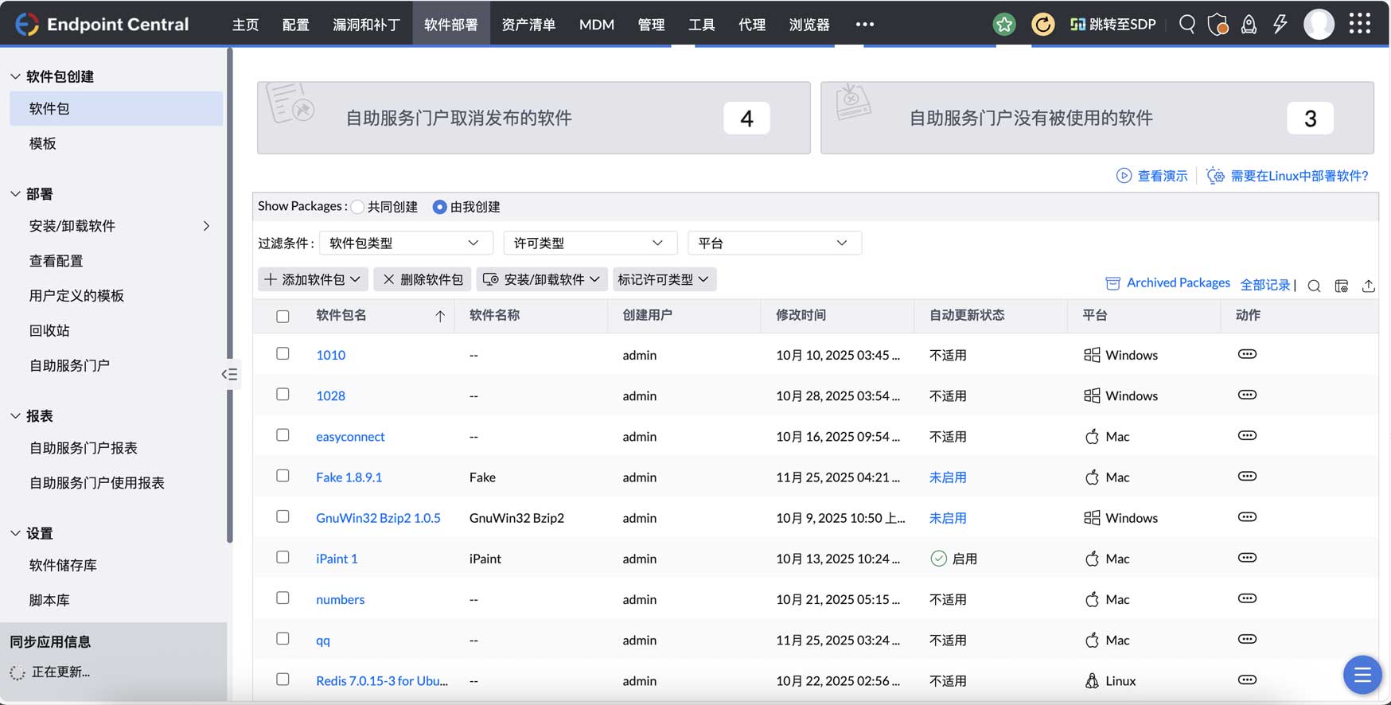Click the Endpoint Central logo
The image size is (1391, 705).
coord(103,25)
